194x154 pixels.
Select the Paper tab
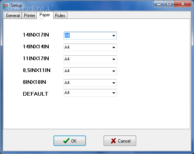pos(45,15)
